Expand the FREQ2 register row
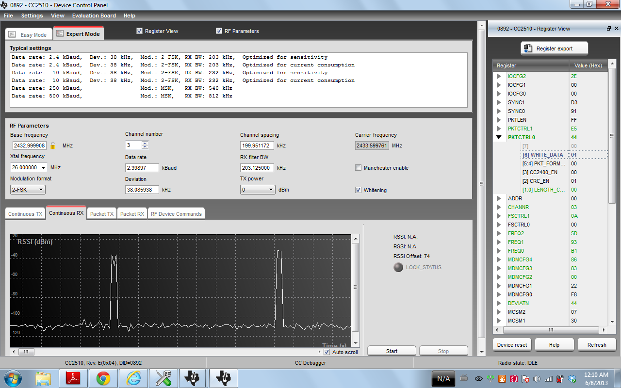Viewport: 621px width, 388px height. click(499, 233)
